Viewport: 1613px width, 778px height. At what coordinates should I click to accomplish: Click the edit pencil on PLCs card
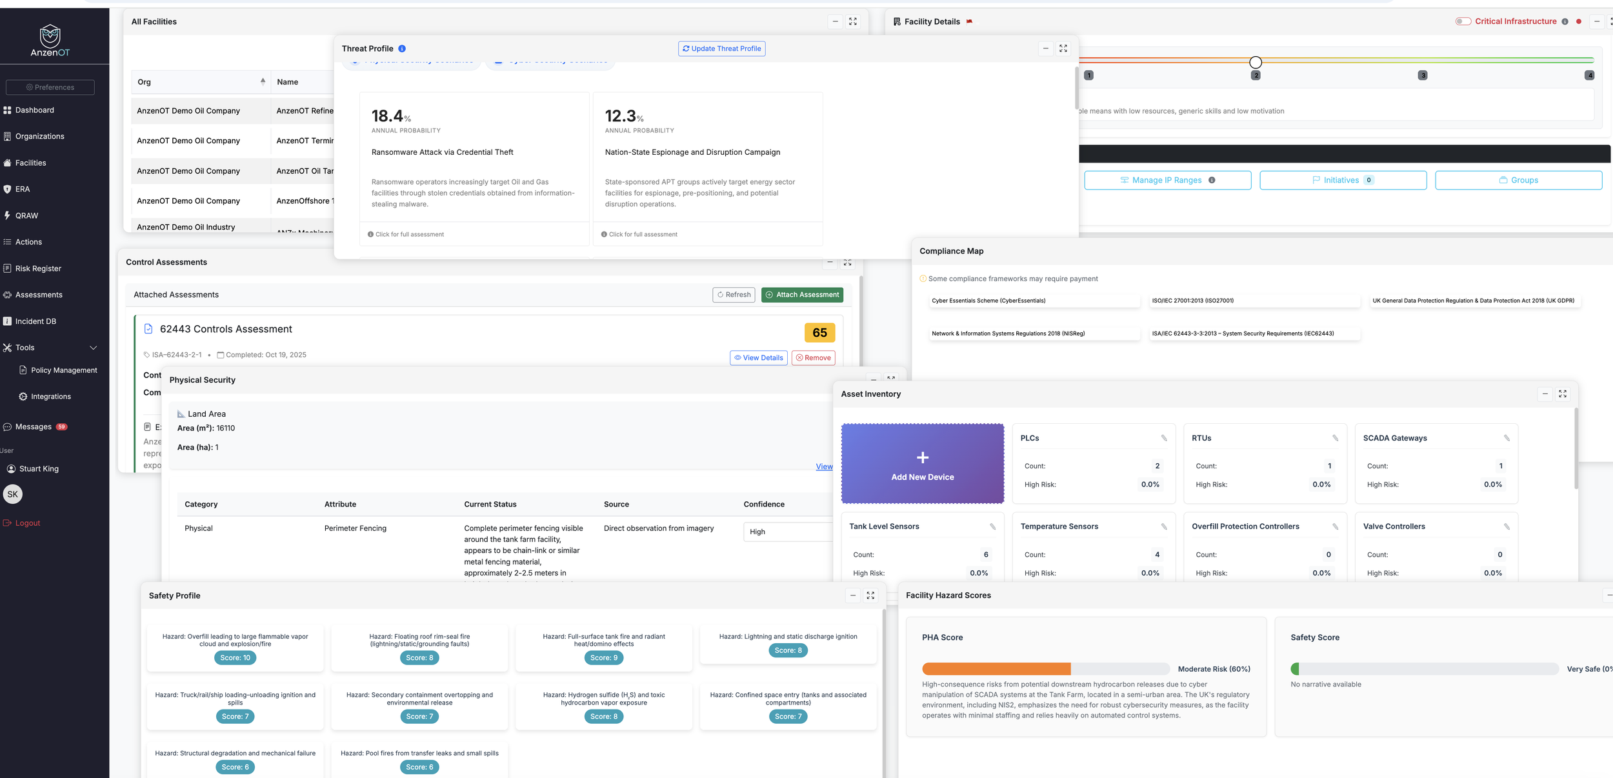(1164, 438)
